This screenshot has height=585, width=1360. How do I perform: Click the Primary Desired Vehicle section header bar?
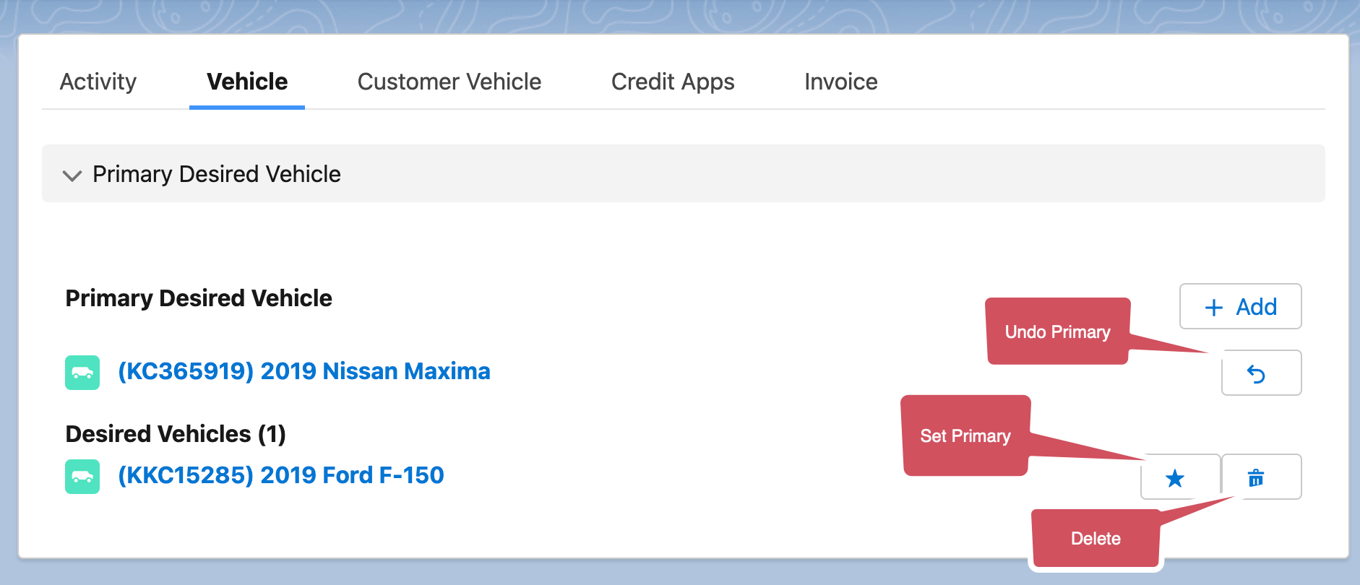684,173
